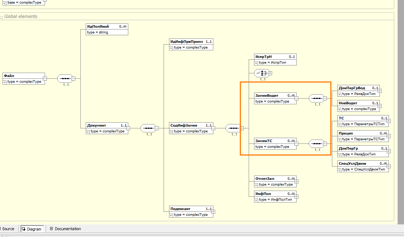Select the ЗаменВодит element name

click(267, 96)
